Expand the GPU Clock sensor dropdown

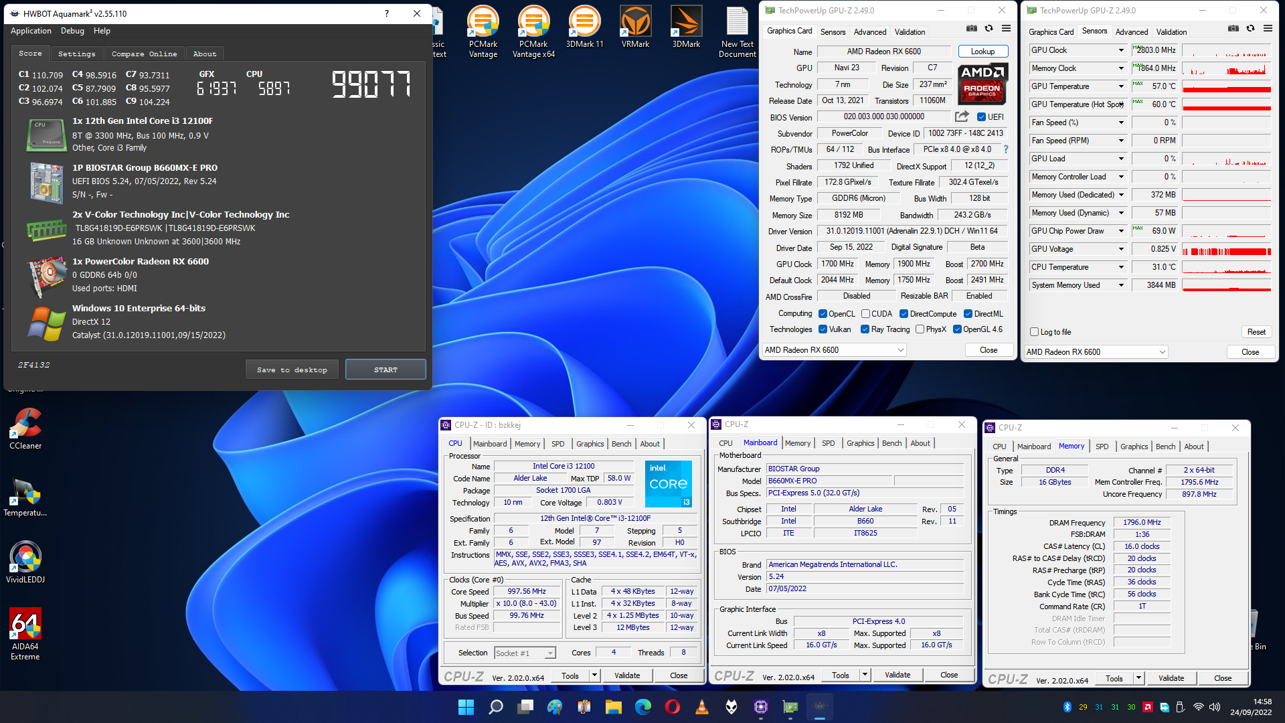(x=1121, y=50)
